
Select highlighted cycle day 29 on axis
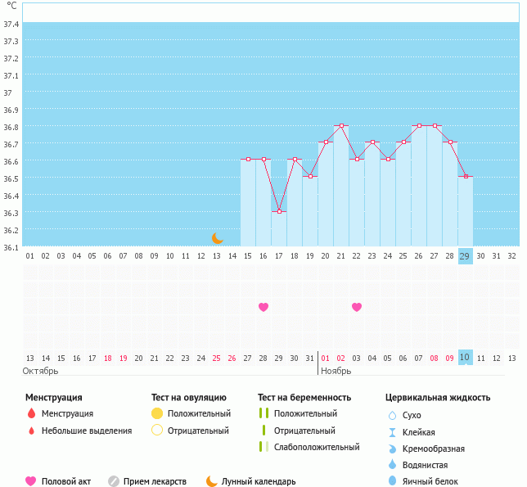click(466, 255)
